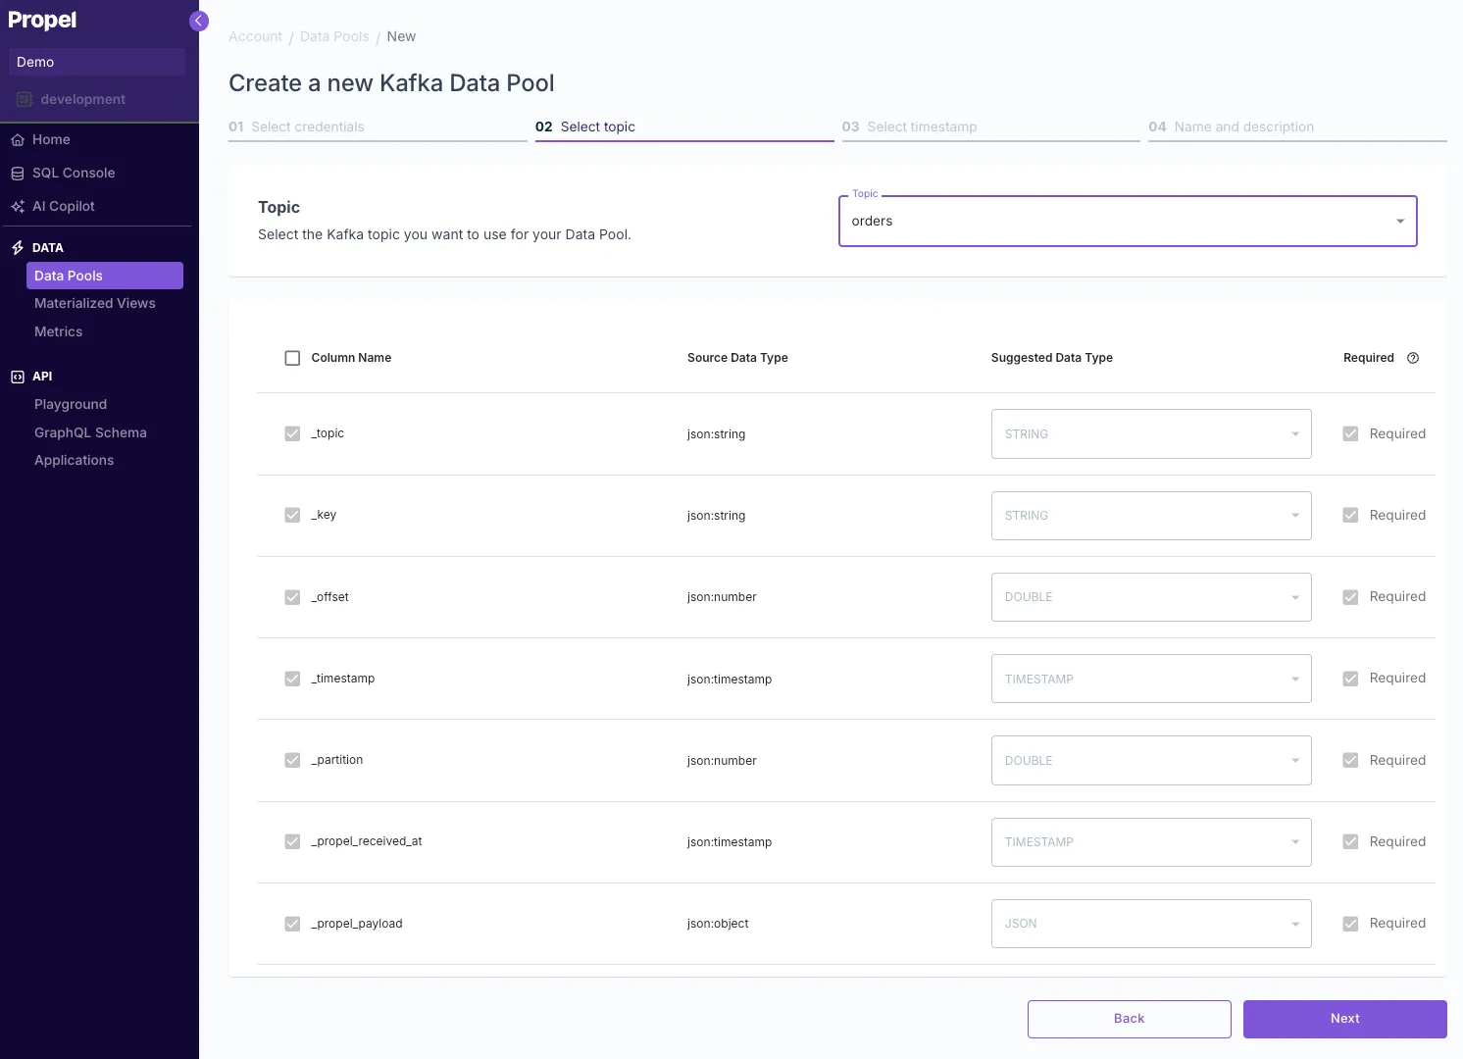The width and height of the screenshot is (1463, 1059).
Task: Click the API code bracket icon
Action: point(18,377)
